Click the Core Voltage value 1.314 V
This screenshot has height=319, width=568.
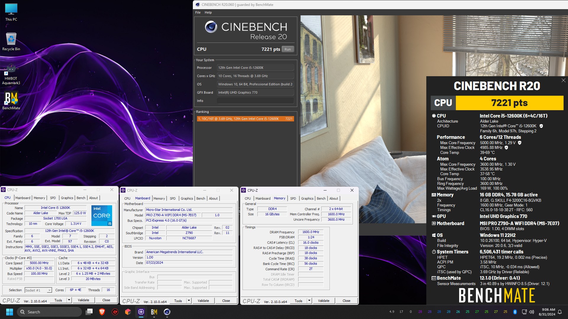76,224
